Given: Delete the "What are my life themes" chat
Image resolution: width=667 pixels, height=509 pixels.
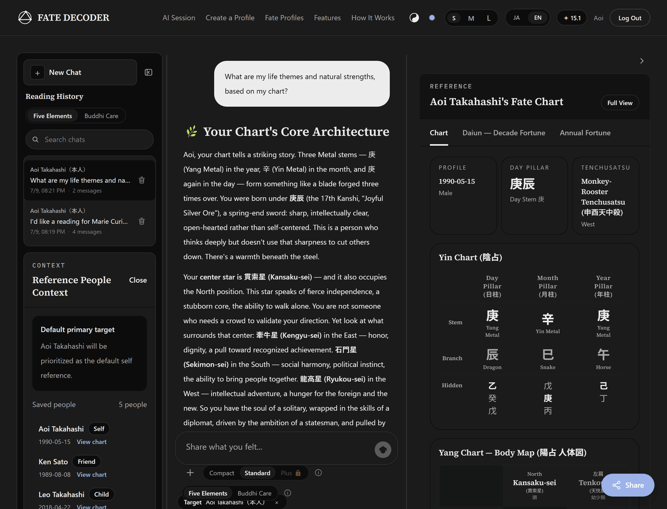Looking at the screenshot, I should [x=142, y=180].
